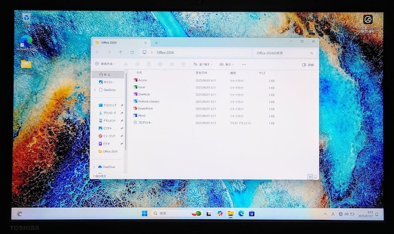
Task: Open the 並べ替え sort dropdown
Action: tap(203, 65)
